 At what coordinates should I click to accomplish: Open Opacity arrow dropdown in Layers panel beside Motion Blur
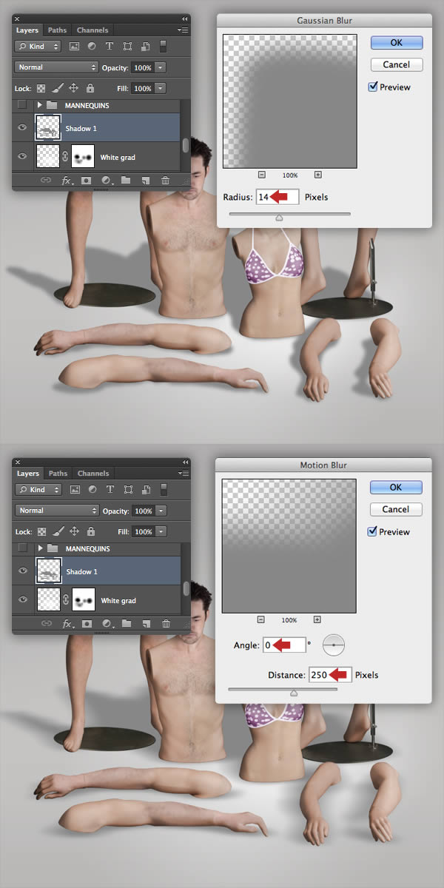pyautogui.click(x=161, y=511)
